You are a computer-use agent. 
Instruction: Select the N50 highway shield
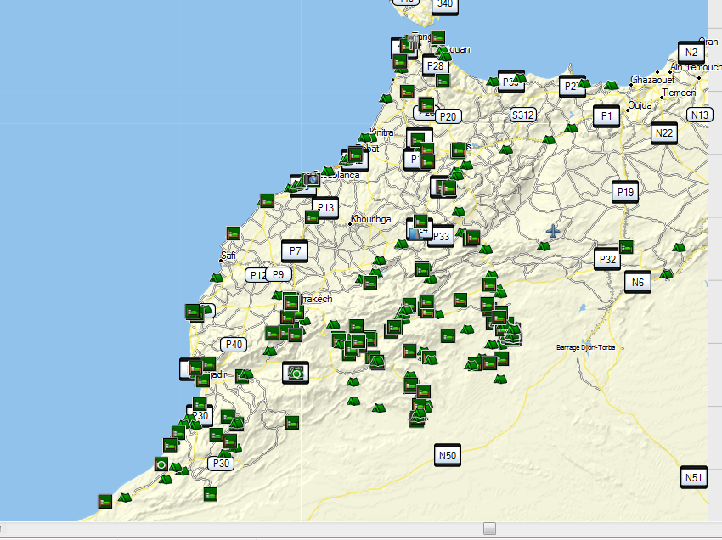448,456
